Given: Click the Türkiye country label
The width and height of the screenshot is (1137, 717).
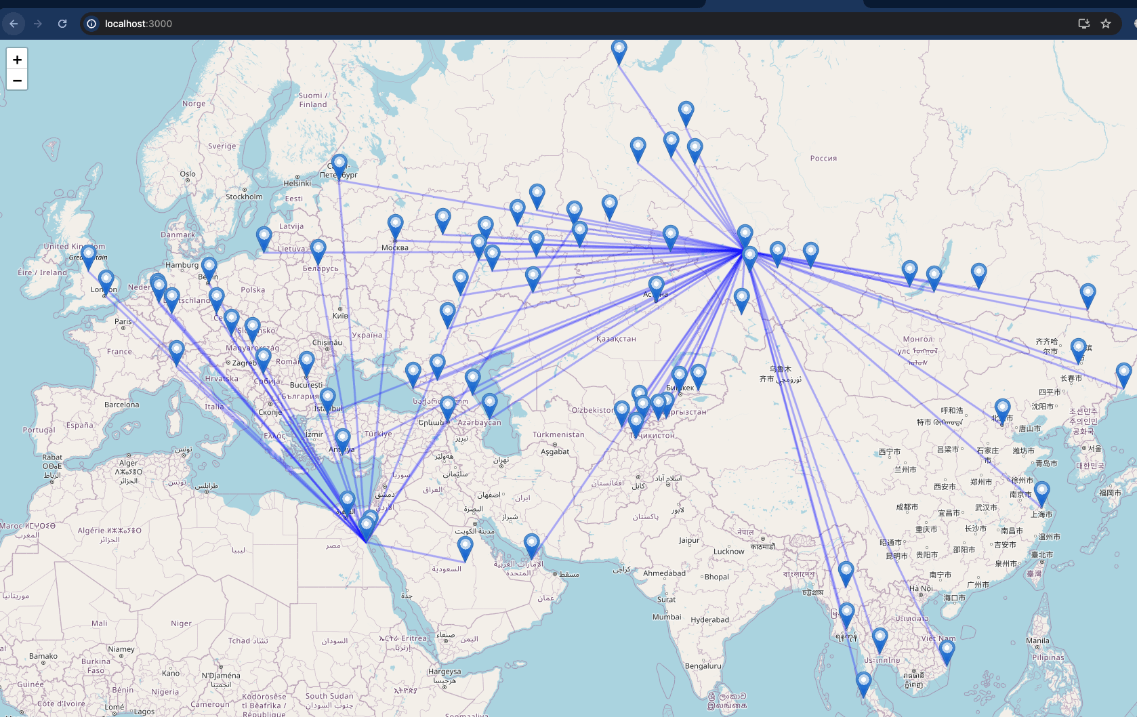Looking at the screenshot, I should click(378, 434).
